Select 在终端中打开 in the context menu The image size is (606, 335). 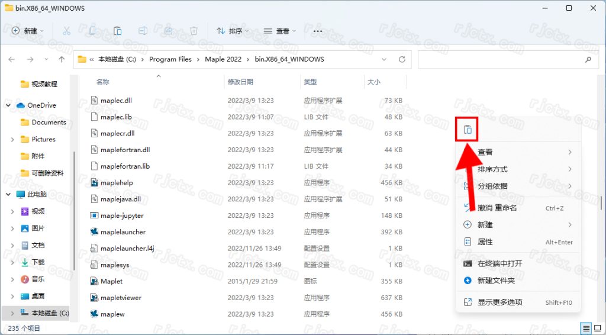click(499, 263)
